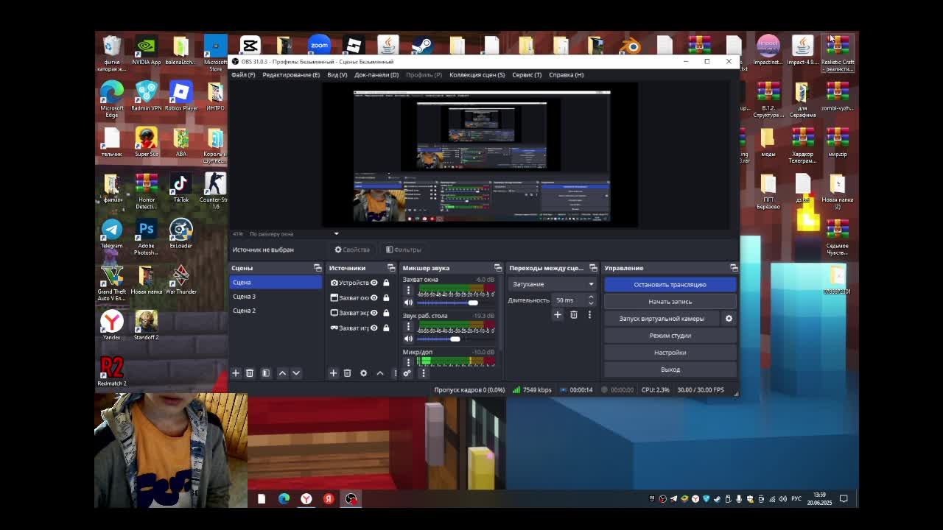Remove selected scene with trash icon
The height and width of the screenshot is (530, 943).
pyautogui.click(x=250, y=373)
